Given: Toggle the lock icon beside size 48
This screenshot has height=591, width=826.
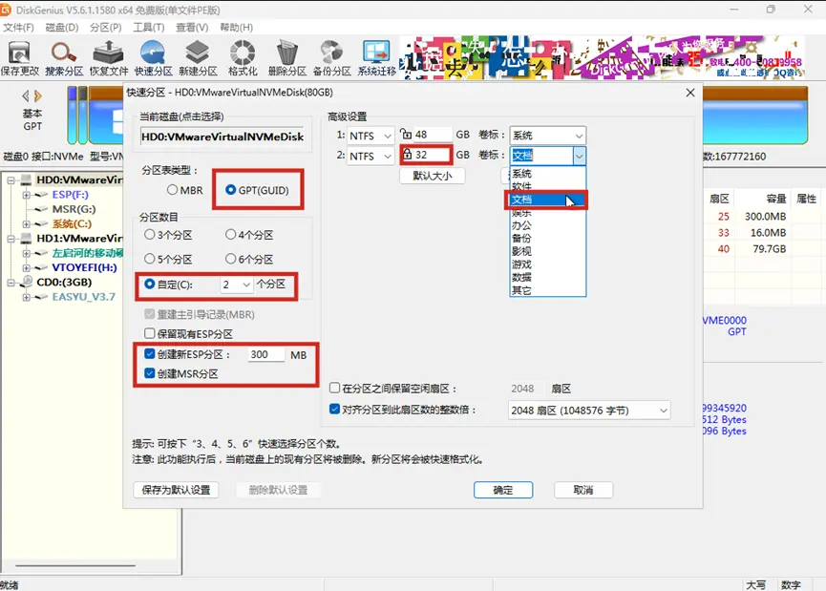Looking at the screenshot, I should (406, 134).
